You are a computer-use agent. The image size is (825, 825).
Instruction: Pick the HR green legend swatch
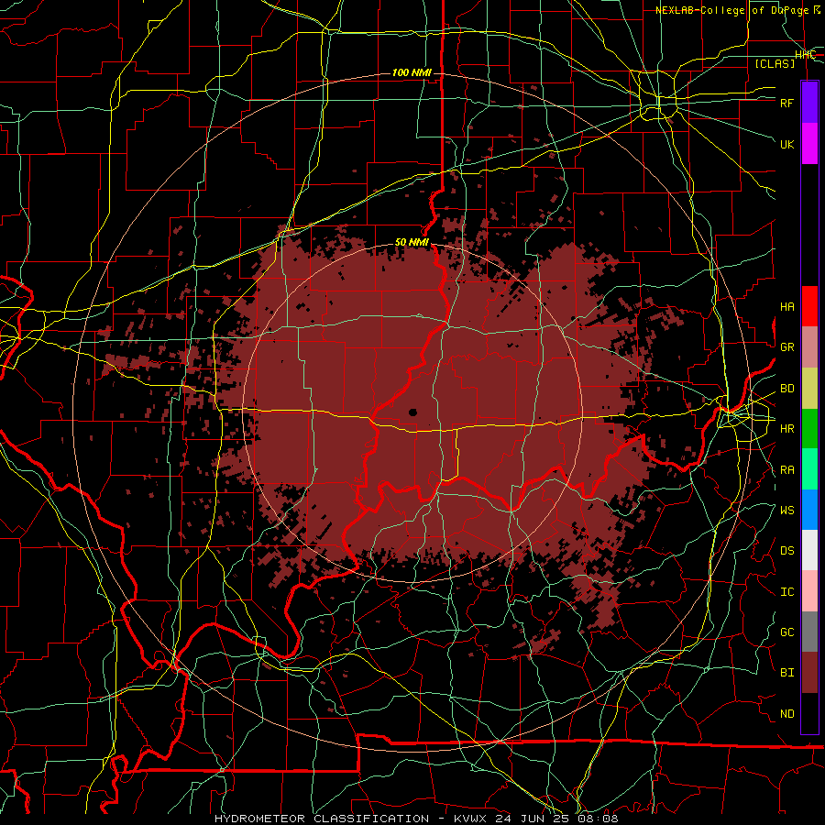809,429
